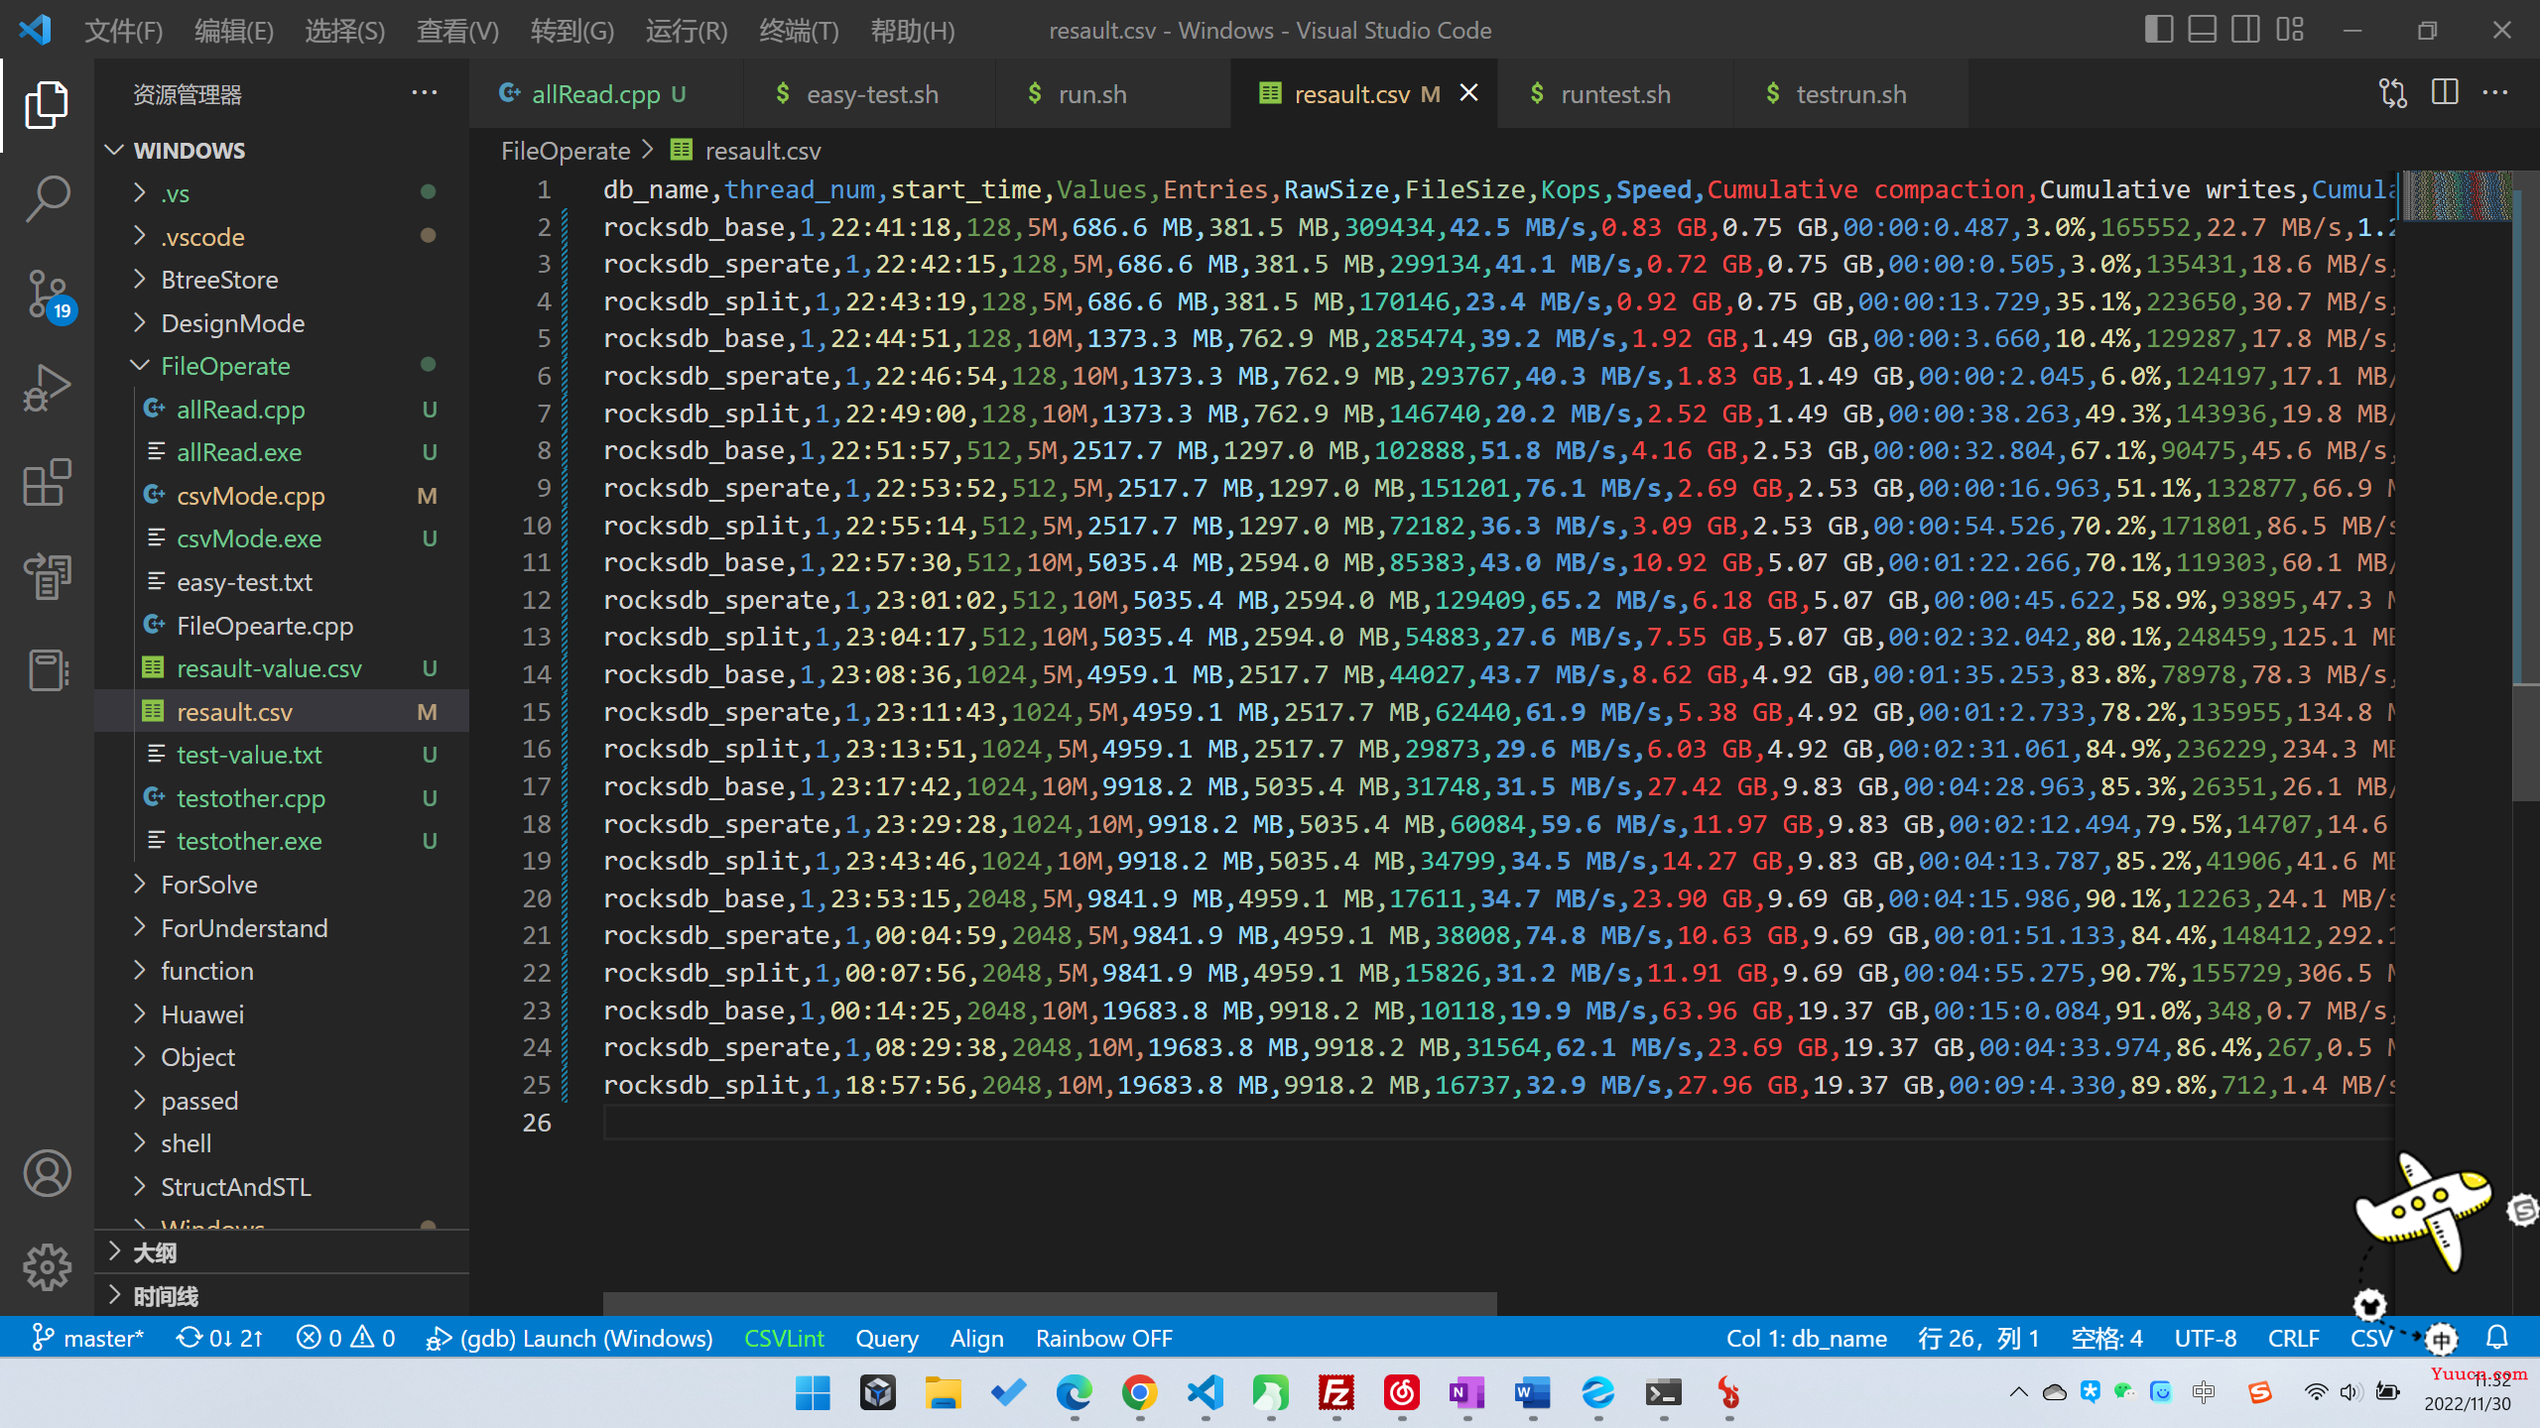Open the Run and Debug view
2540x1428 pixels.
(47, 388)
